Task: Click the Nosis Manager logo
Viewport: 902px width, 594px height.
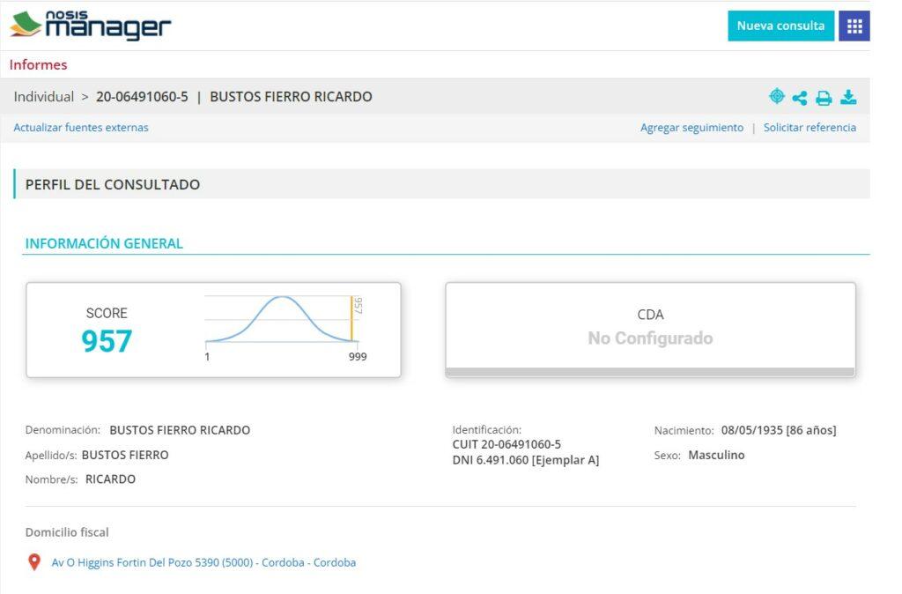Action: 90,26
